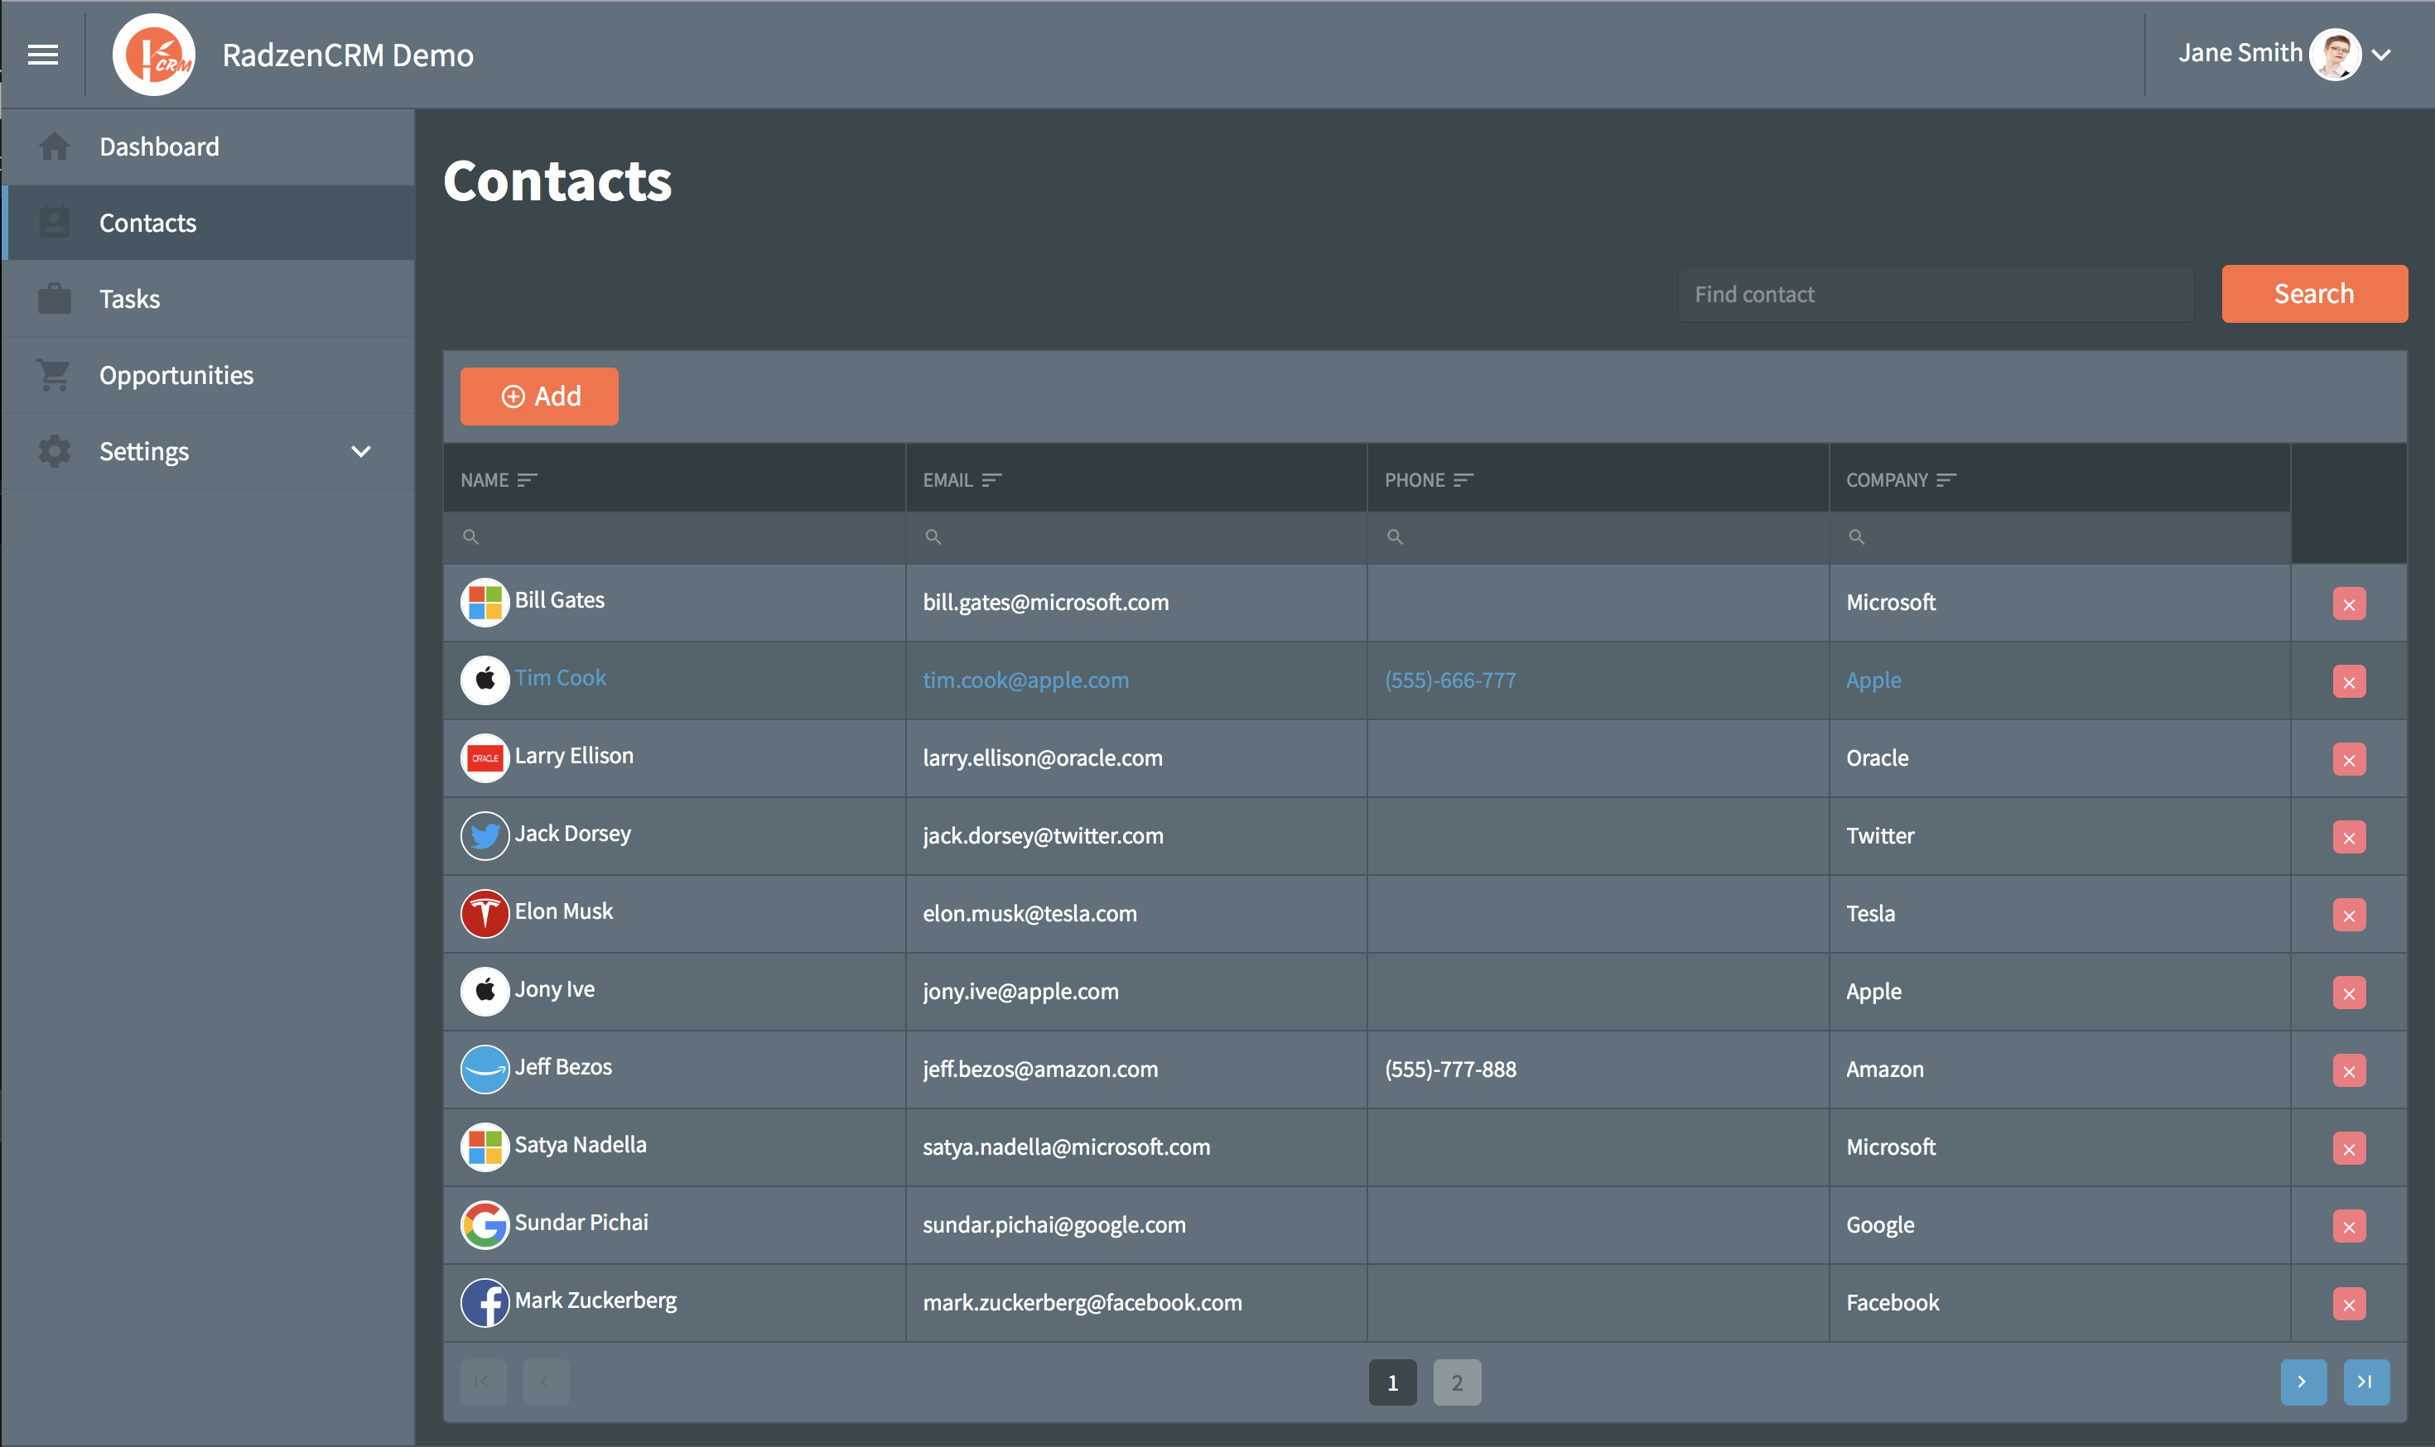Delete the Satya Nadella contact row
This screenshot has width=2435, height=1447.
pyautogui.click(x=2349, y=1149)
